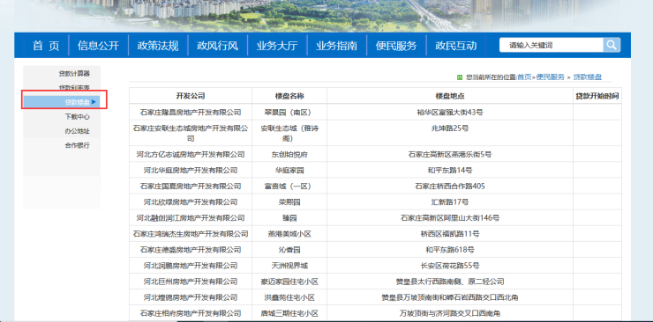Click property name 东创铂悦府

coord(289,154)
